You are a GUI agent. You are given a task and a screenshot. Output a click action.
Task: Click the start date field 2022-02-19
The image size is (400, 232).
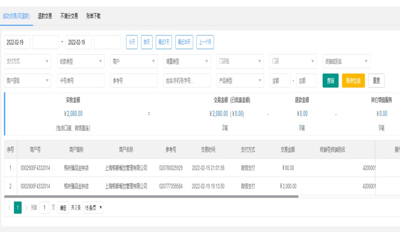(17, 43)
